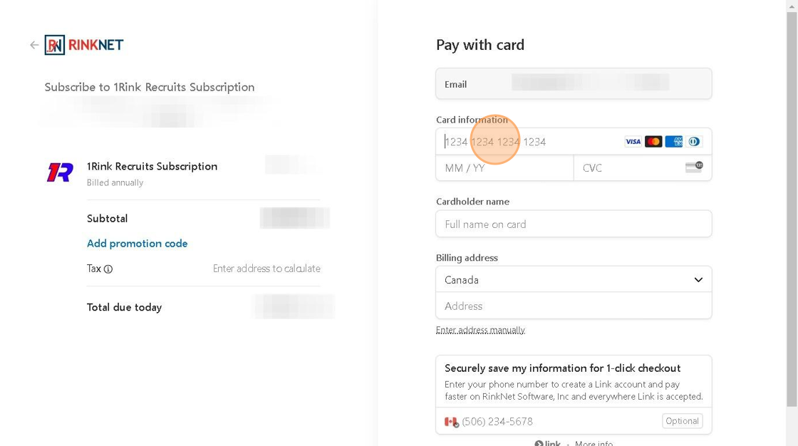The image size is (798, 446).
Task: Click the MM / YY expiry field
Action: click(504, 168)
